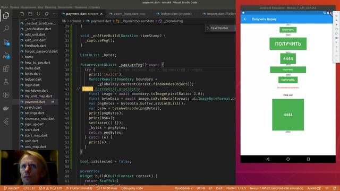The width and height of the screenshot is (340, 191).
Task: Click the New File icon in explorer
Action: (x=22, y=14)
